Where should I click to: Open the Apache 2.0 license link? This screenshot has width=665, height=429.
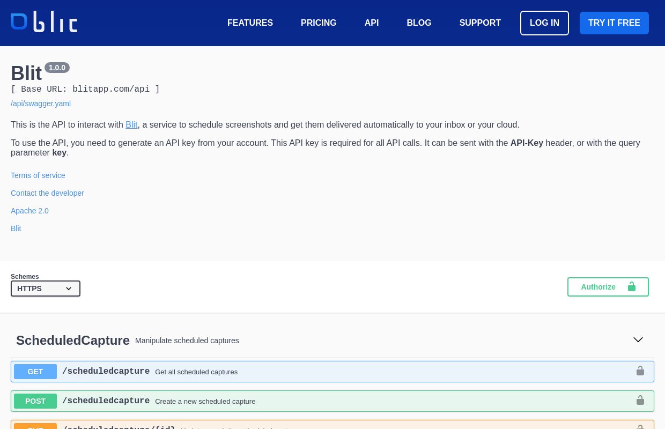[29, 211]
